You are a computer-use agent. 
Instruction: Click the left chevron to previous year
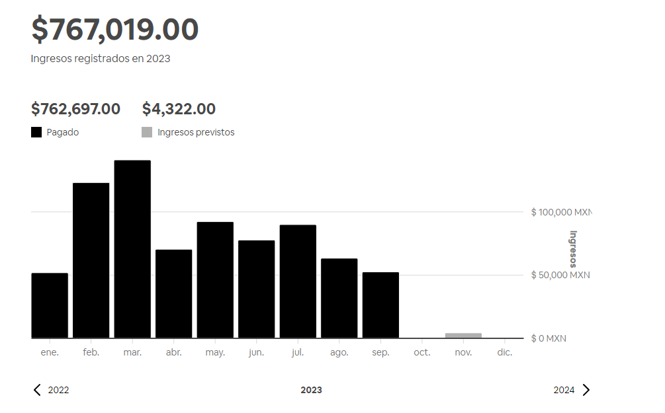coord(37,390)
